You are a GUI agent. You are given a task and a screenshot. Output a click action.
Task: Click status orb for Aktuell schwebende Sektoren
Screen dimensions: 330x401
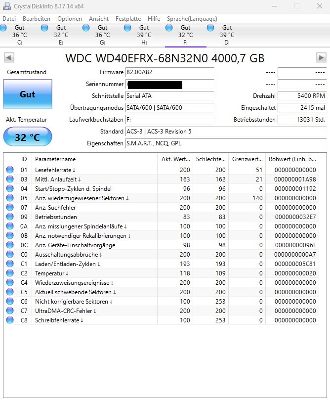pyautogui.click(x=10, y=292)
